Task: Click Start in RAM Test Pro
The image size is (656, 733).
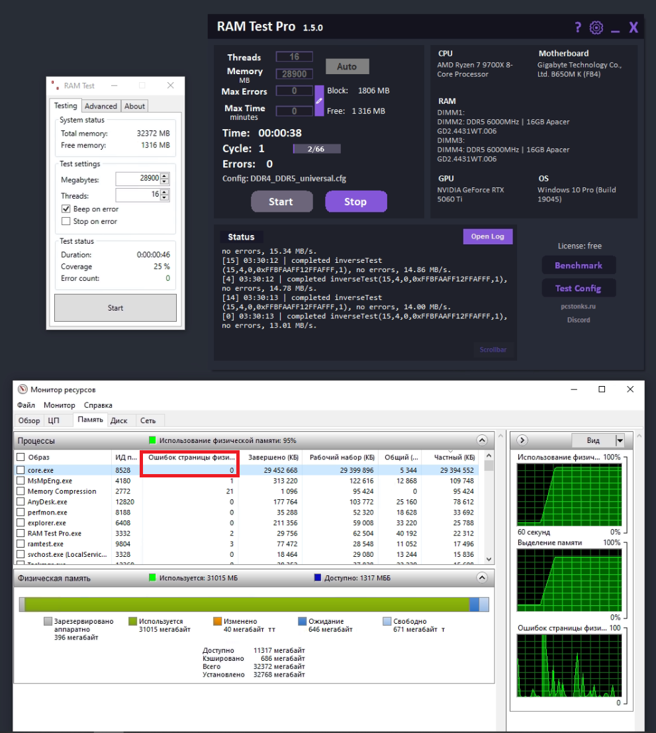Action: pyautogui.click(x=281, y=201)
